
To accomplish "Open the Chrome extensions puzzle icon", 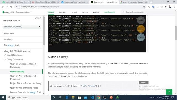I will point(166,7).
